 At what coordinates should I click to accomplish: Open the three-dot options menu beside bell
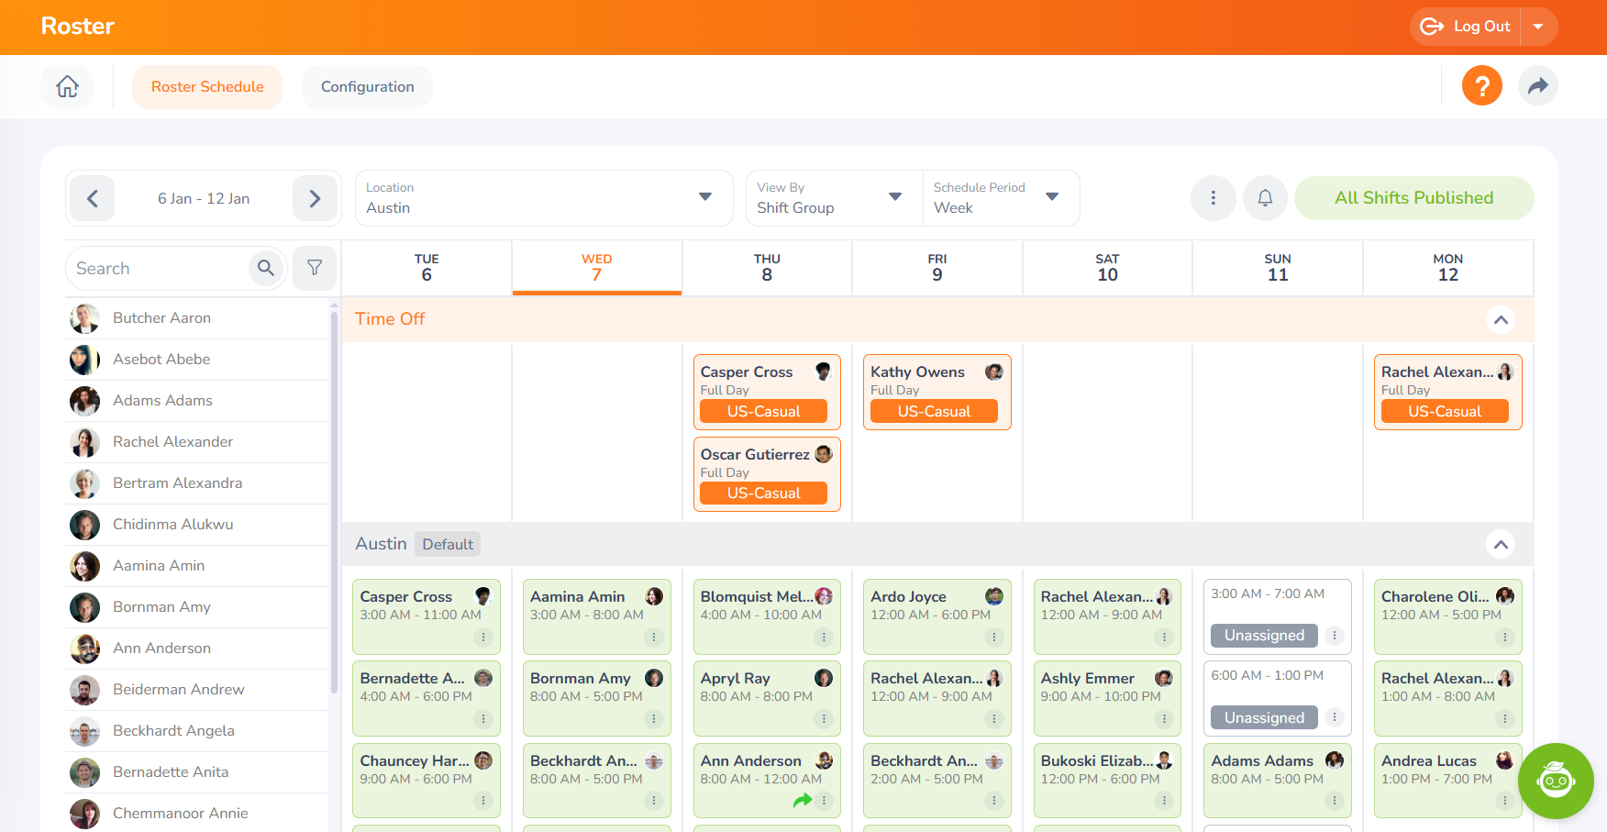coord(1213,198)
